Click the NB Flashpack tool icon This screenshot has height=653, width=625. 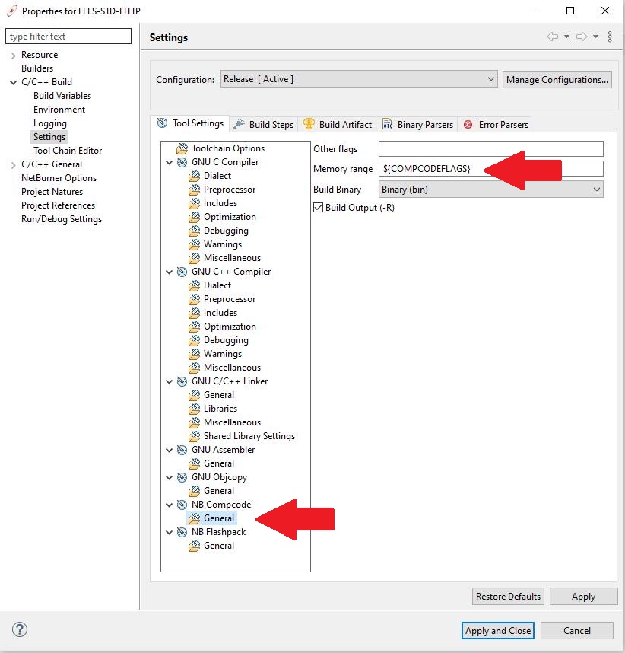pos(182,532)
